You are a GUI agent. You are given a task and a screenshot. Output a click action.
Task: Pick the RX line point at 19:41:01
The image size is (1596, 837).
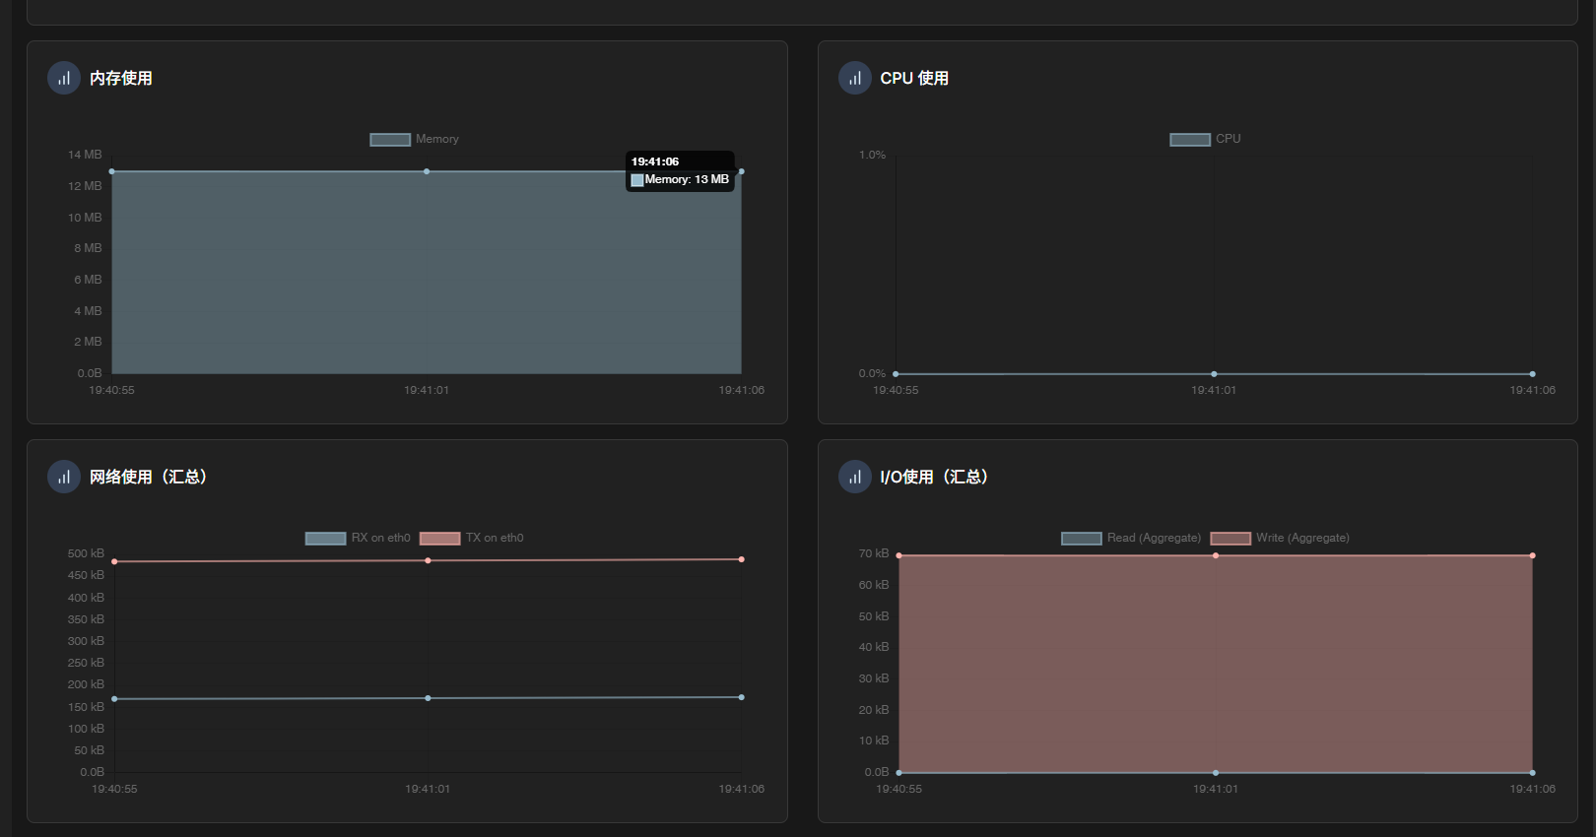tap(428, 698)
